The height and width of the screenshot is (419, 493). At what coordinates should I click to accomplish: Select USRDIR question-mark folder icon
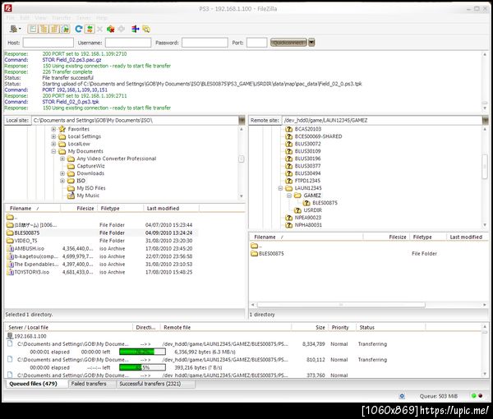(x=297, y=210)
